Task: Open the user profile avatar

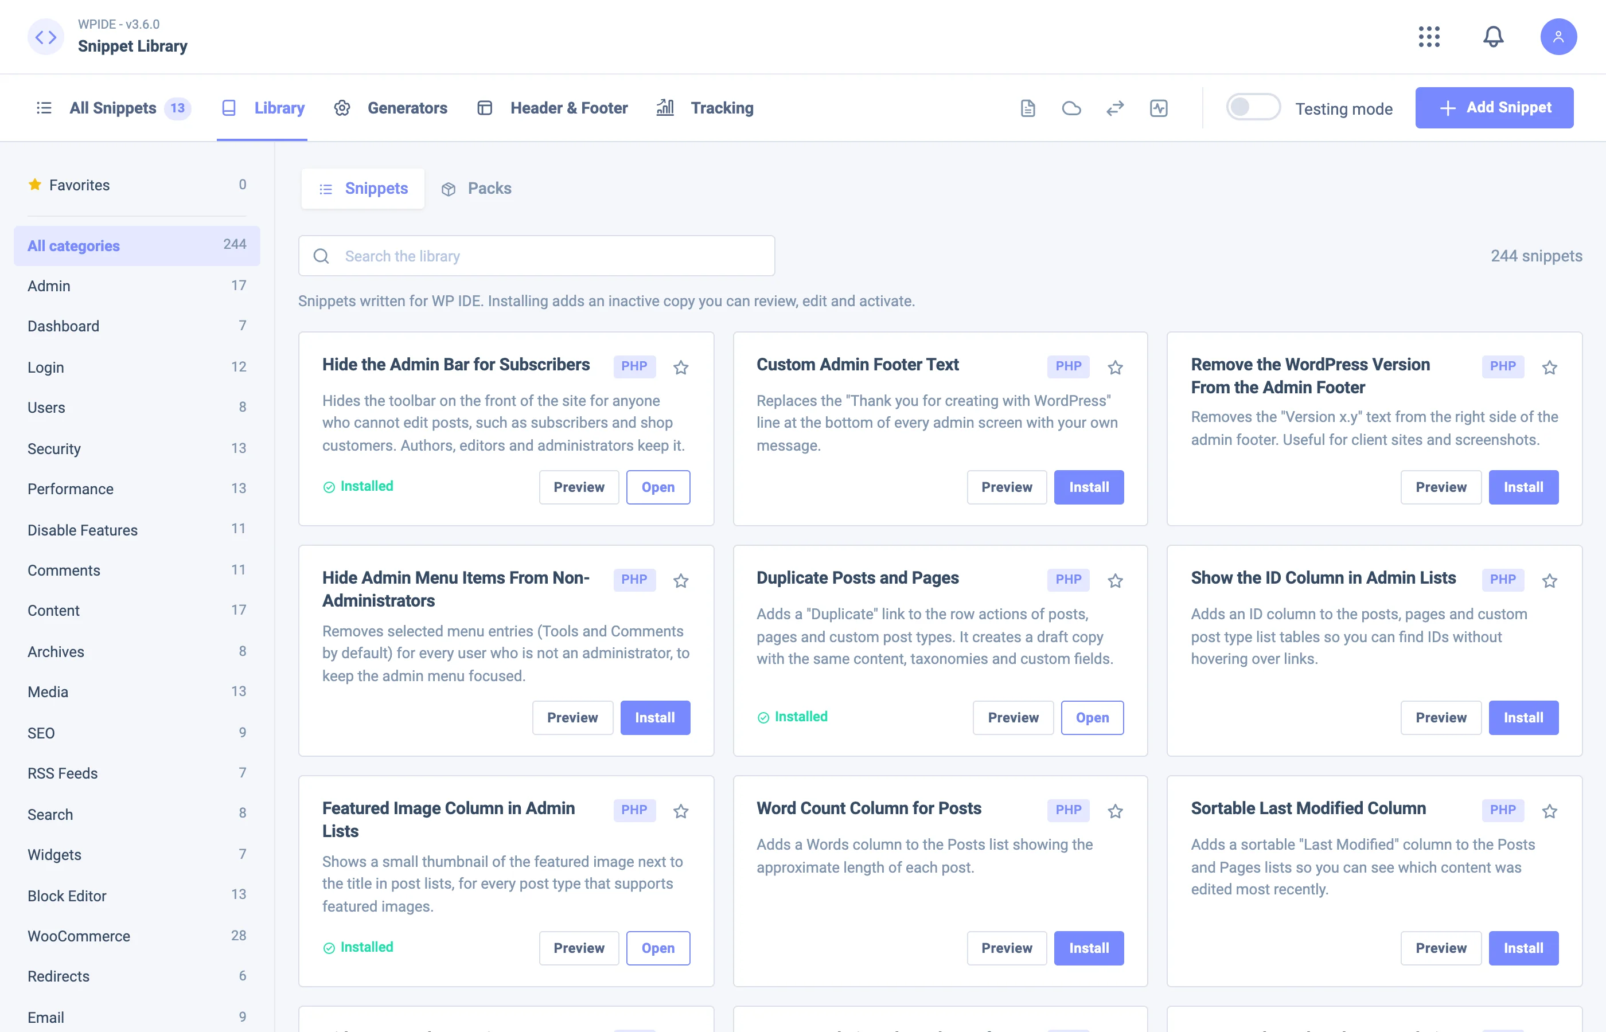Action: pos(1558,37)
